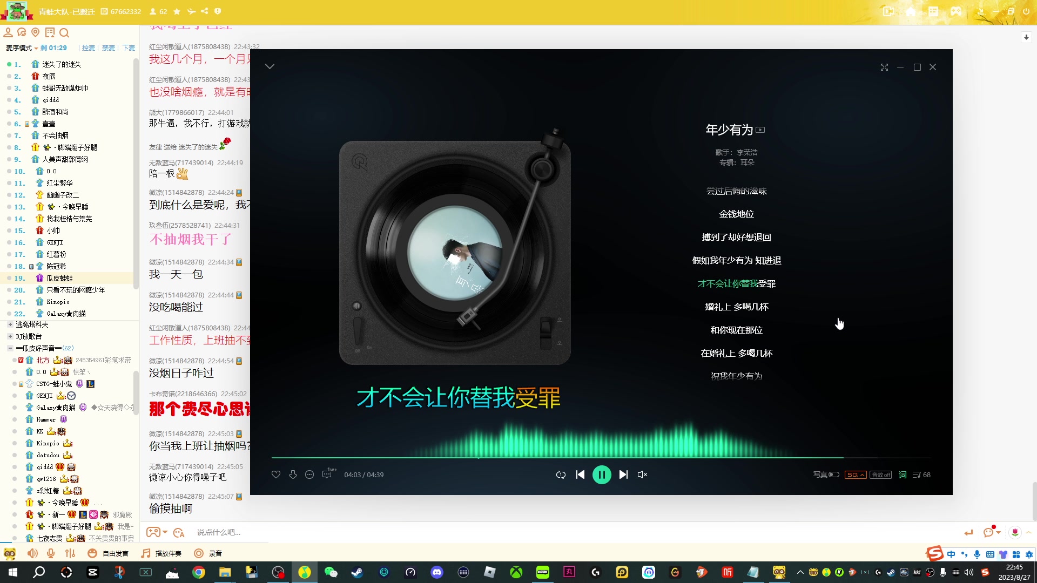Open Chrome from the taskbar

[x=199, y=572]
